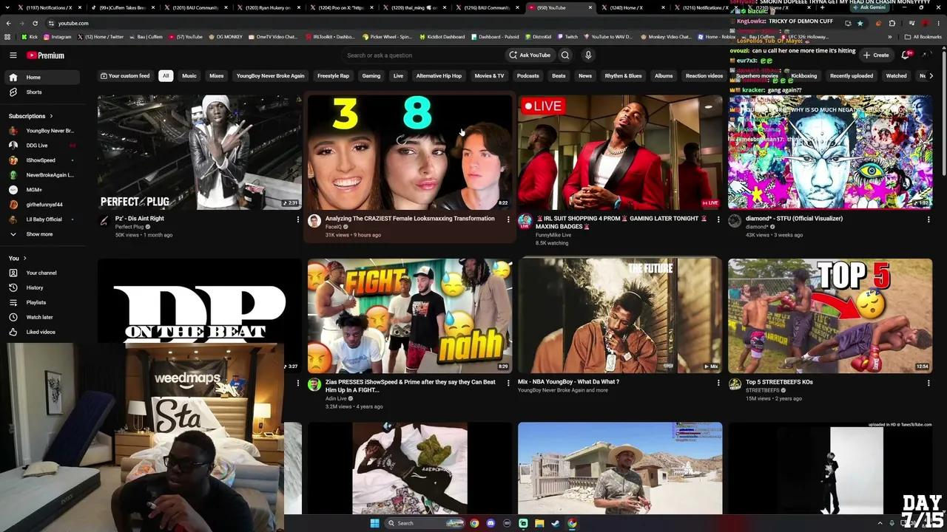Viewport: 947px width, 532px height.
Task: Select the Music filter chip
Action: [x=189, y=76]
